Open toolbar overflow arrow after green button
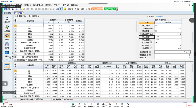Image resolution: width=196 pixels, height=108 pixels. 117,9
